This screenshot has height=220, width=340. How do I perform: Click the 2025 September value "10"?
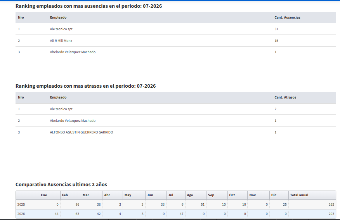pos(224,204)
